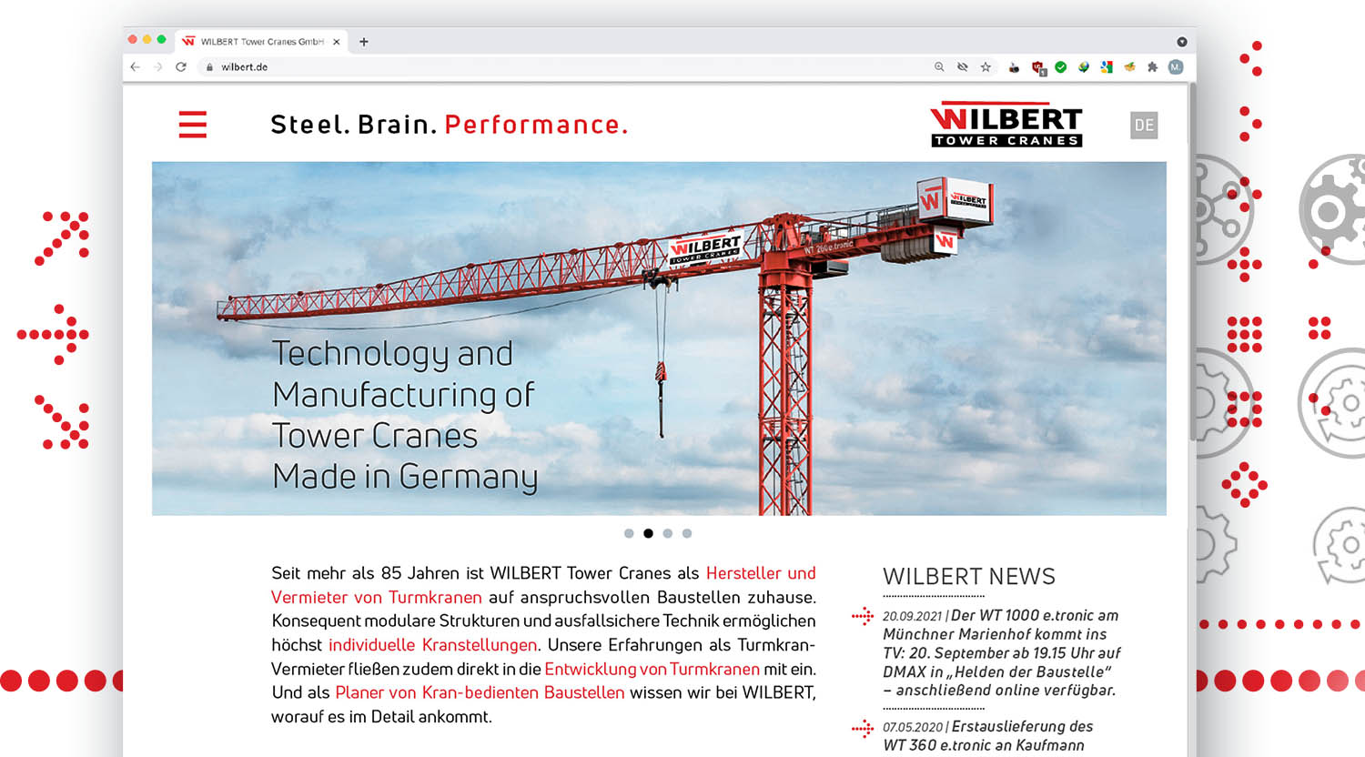
Task: Open the browser settings icon at top right
Action: pos(1181,41)
